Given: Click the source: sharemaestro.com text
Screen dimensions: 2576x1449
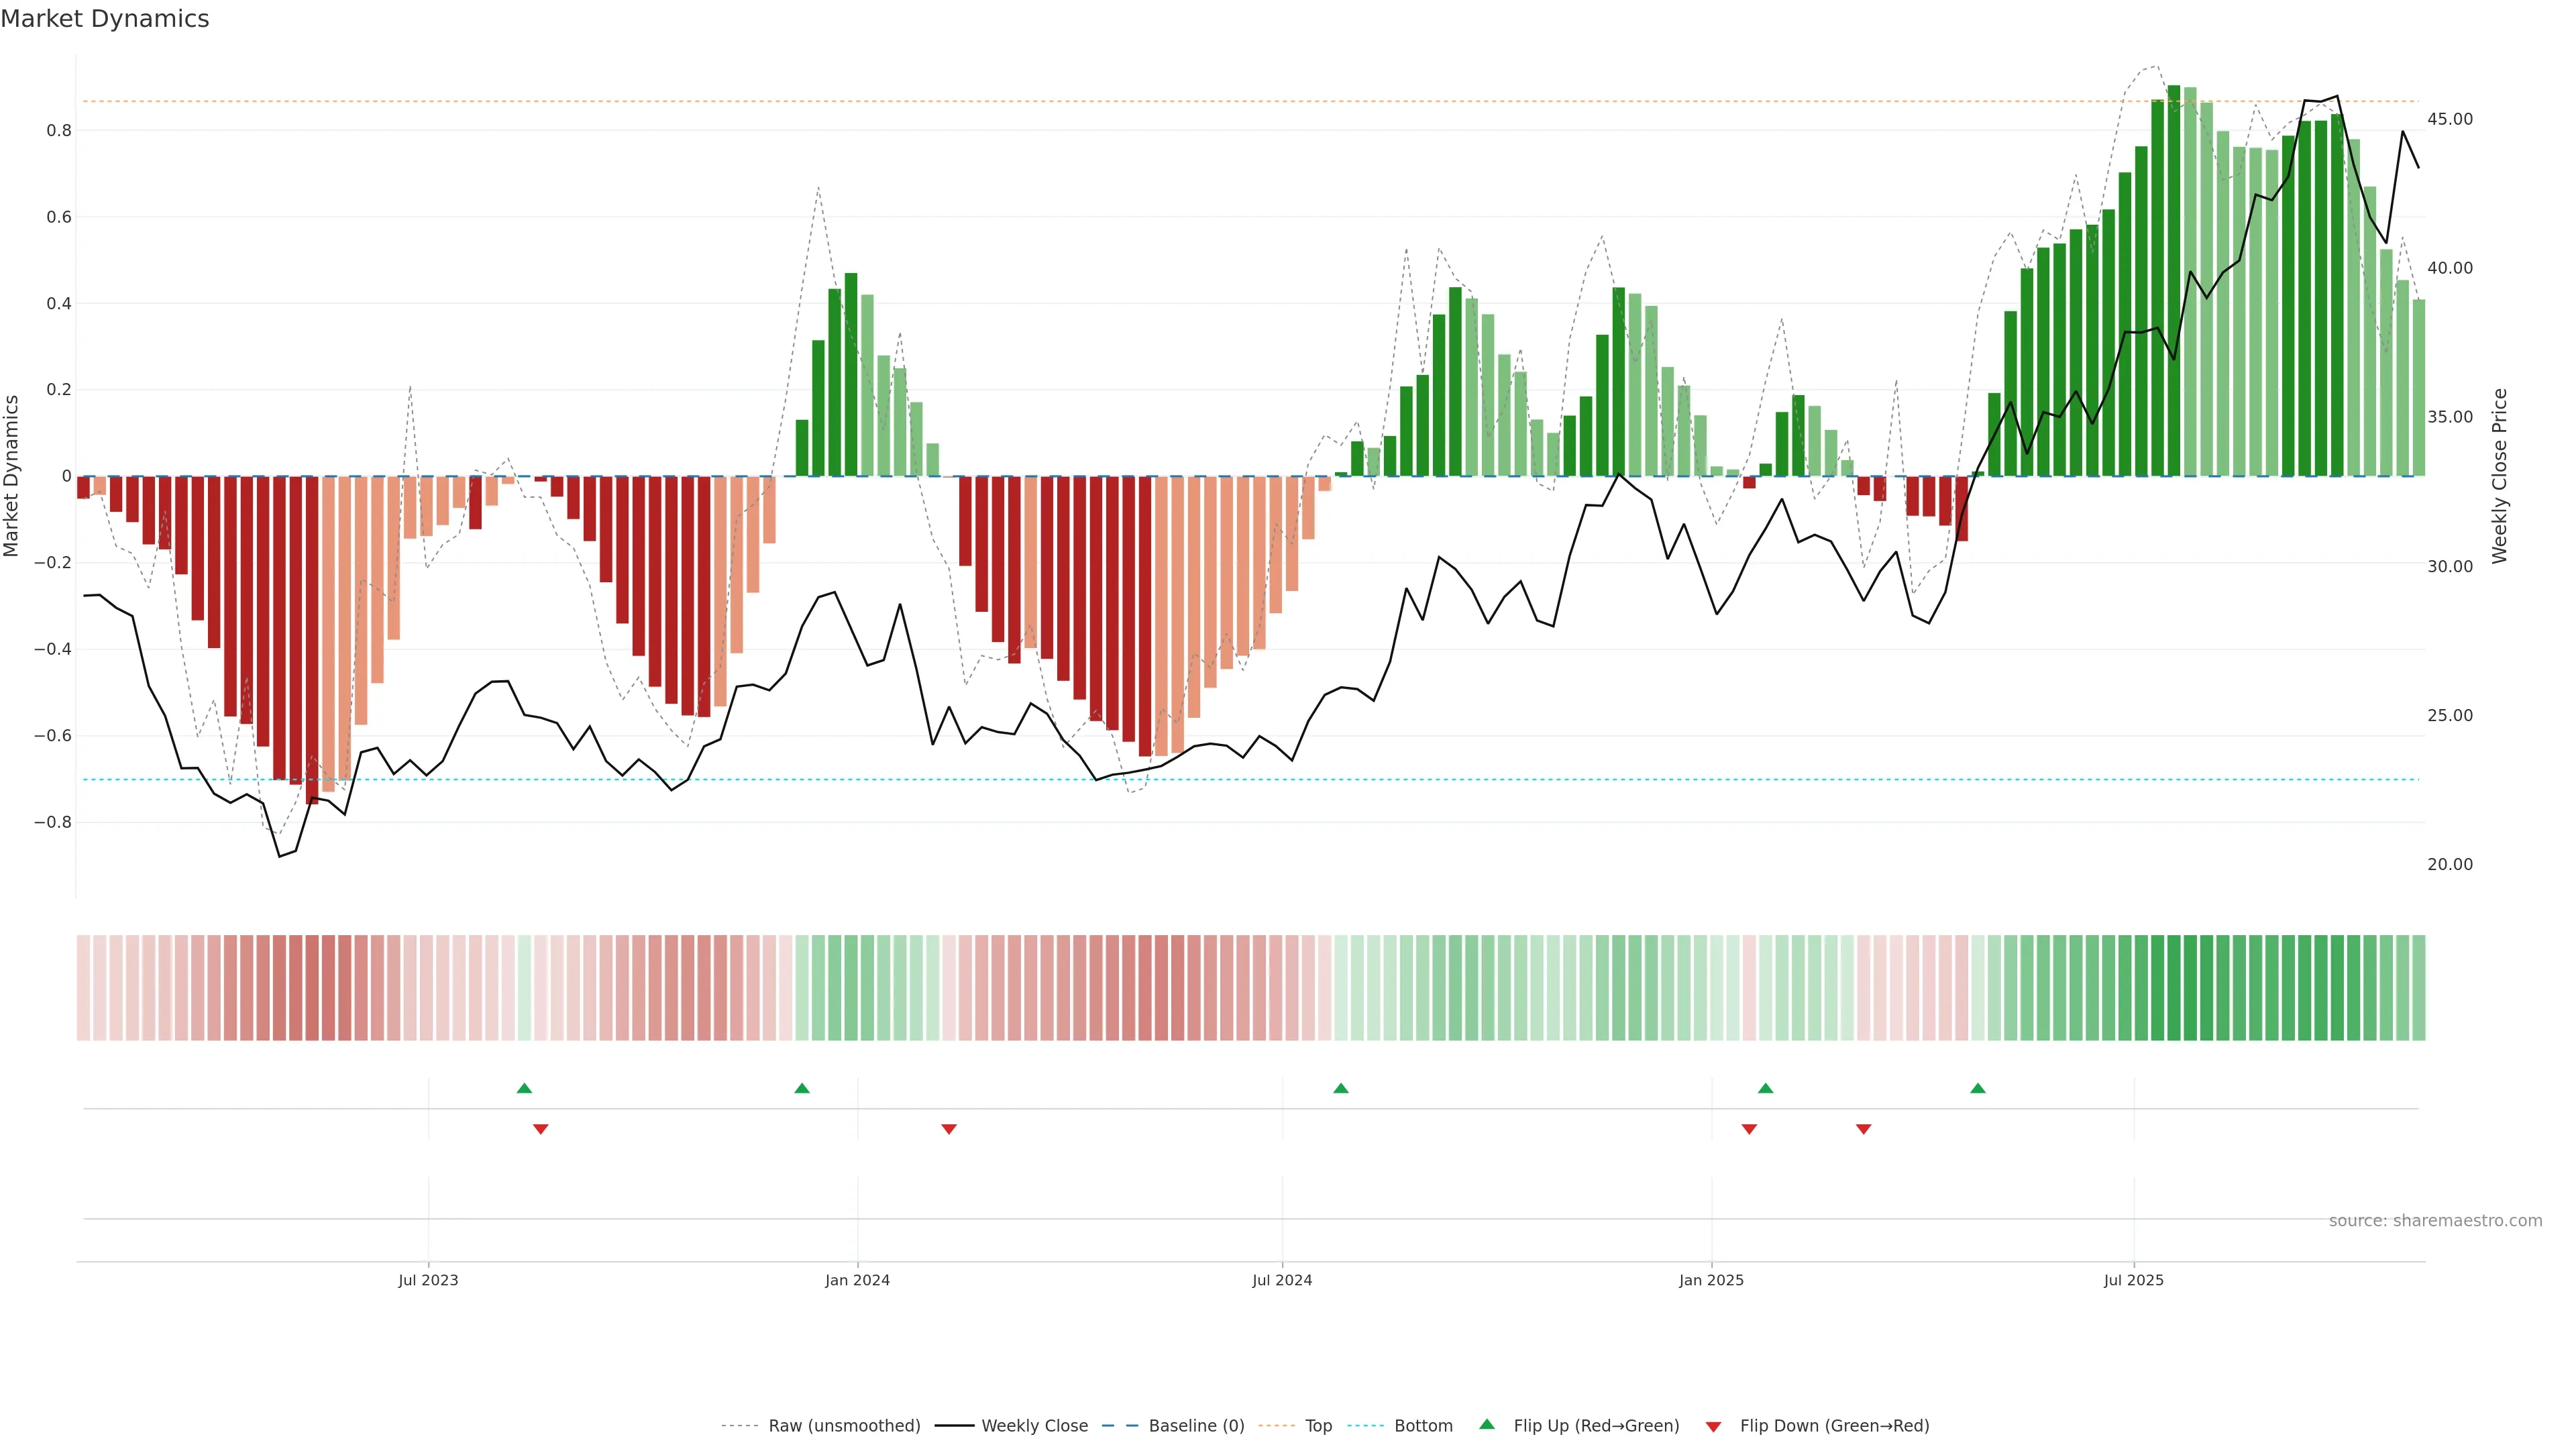Looking at the screenshot, I should coord(2435,1221).
